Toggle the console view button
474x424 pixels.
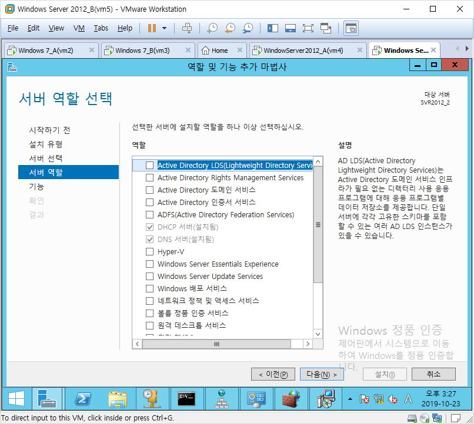coord(351,28)
